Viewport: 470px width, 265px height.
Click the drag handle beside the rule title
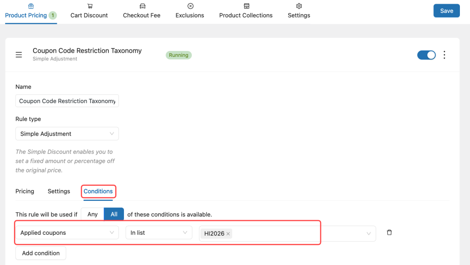click(x=18, y=55)
